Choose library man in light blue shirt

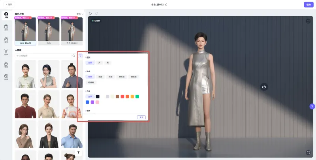click(72, 134)
